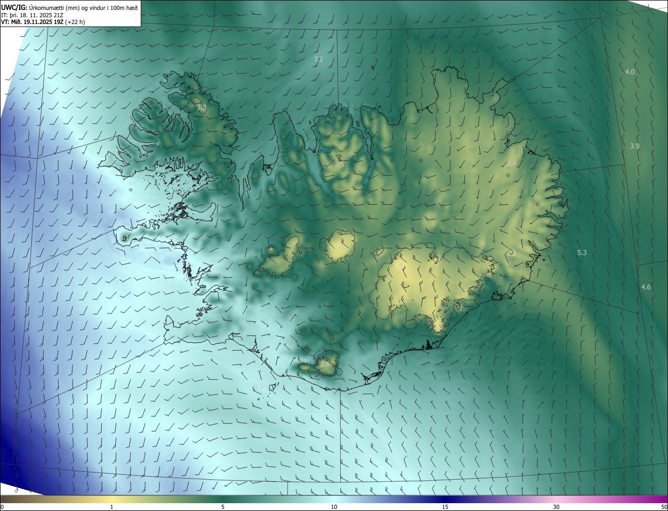Click the "10" tick on the color scale

pos(334,507)
